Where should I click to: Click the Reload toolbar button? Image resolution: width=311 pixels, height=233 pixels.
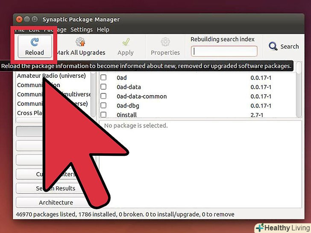pyautogui.click(x=35, y=47)
